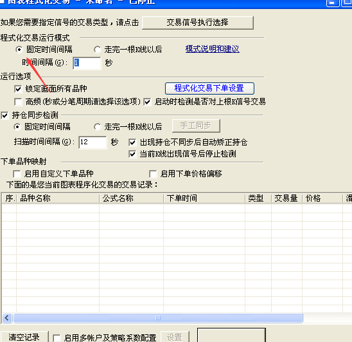Click the 时间间隔 seconds input field
352x342 pixels.
87,63
